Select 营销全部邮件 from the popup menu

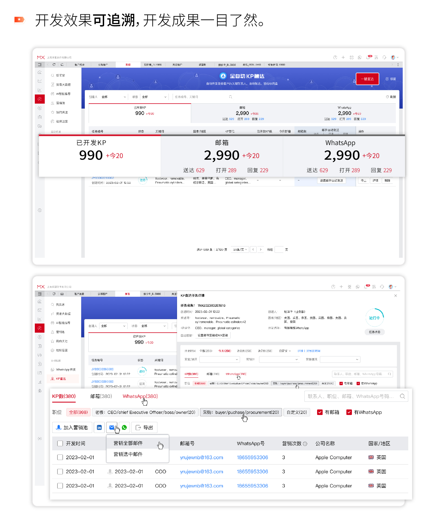128,443
